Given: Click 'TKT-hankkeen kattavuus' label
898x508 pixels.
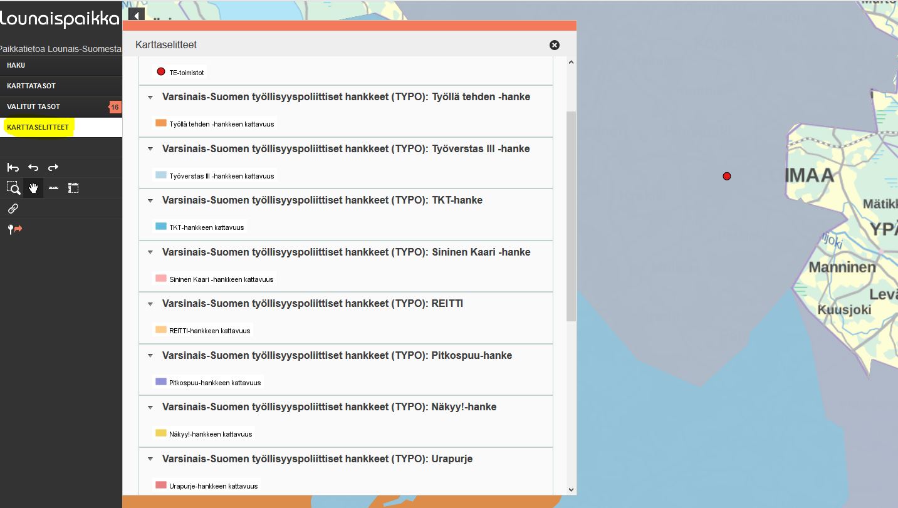Looking at the screenshot, I should coord(207,227).
